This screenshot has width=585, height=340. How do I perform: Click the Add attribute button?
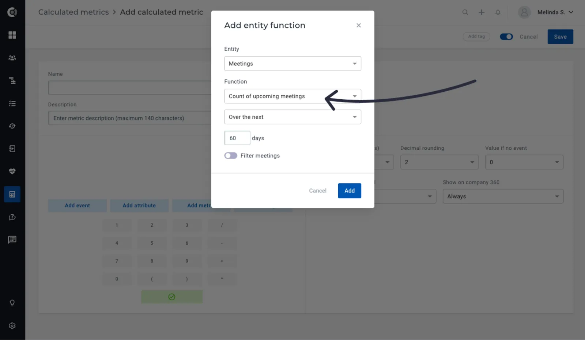(x=139, y=205)
